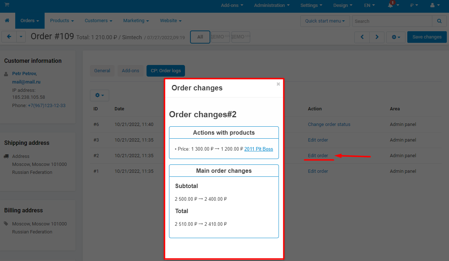Click the search magnifier button
Image resolution: width=449 pixels, height=261 pixels.
pos(439,21)
